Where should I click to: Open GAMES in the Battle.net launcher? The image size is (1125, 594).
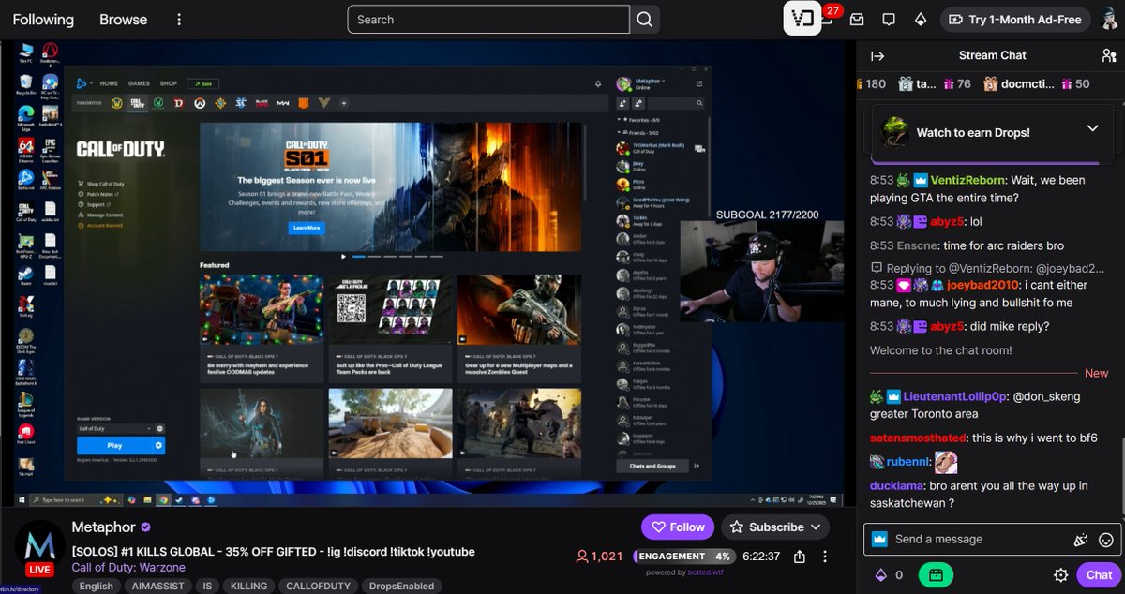point(139,83)
